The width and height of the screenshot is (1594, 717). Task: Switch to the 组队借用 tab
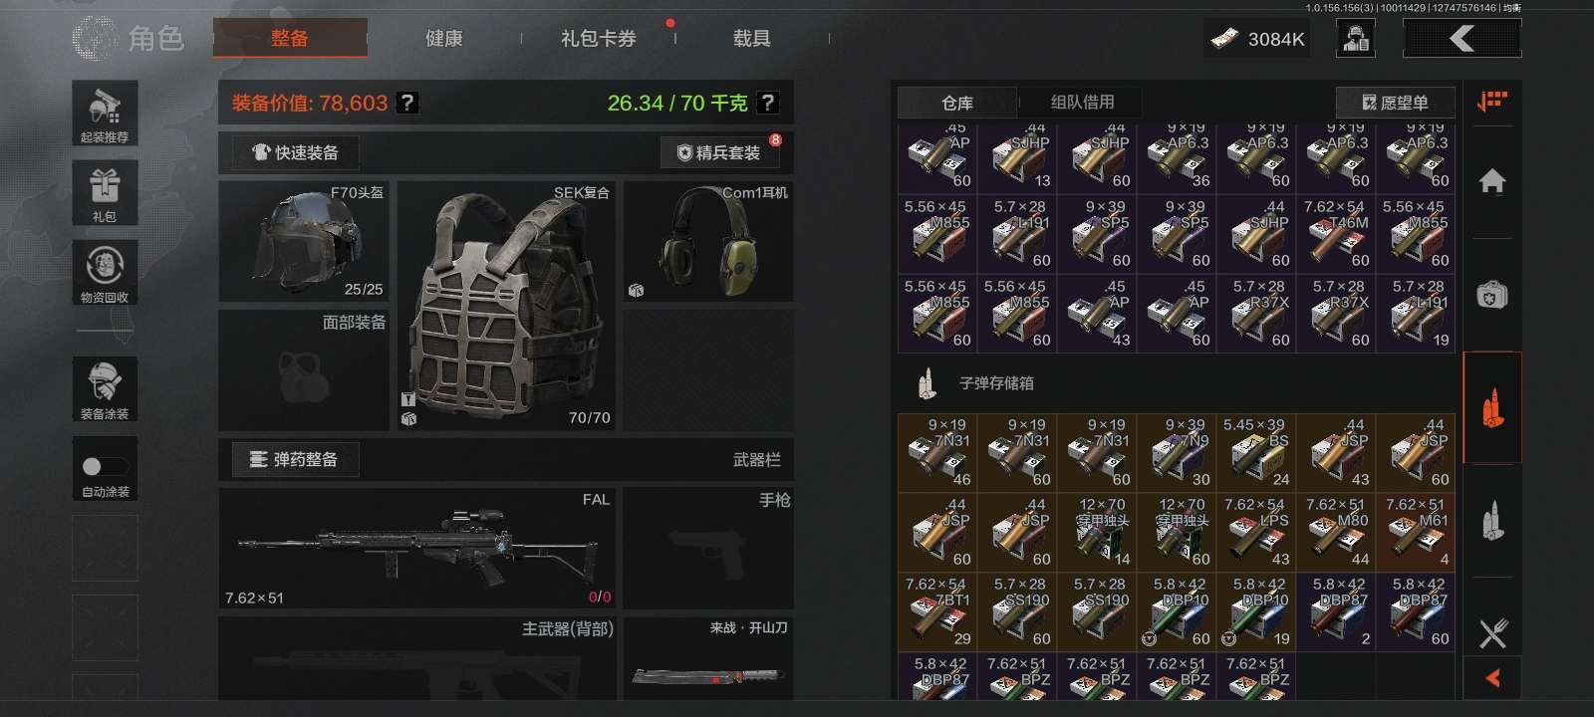tap(1082, 102)
